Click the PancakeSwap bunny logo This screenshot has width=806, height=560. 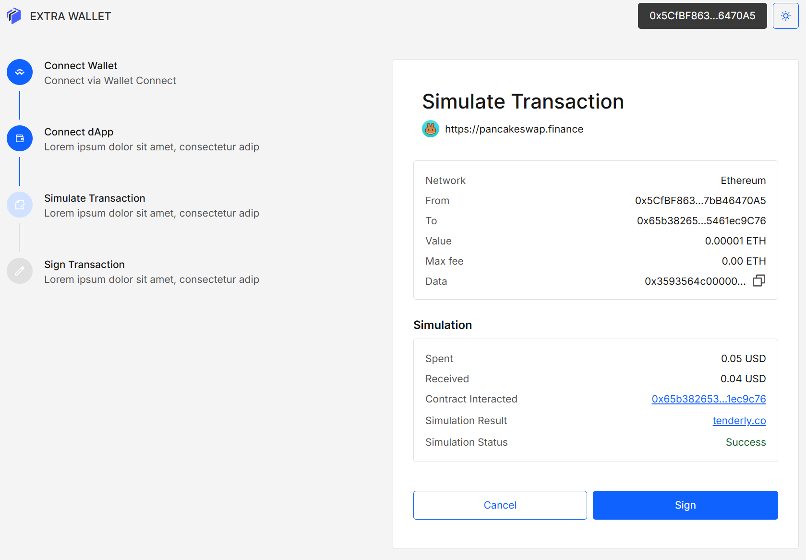coord(431,129)
